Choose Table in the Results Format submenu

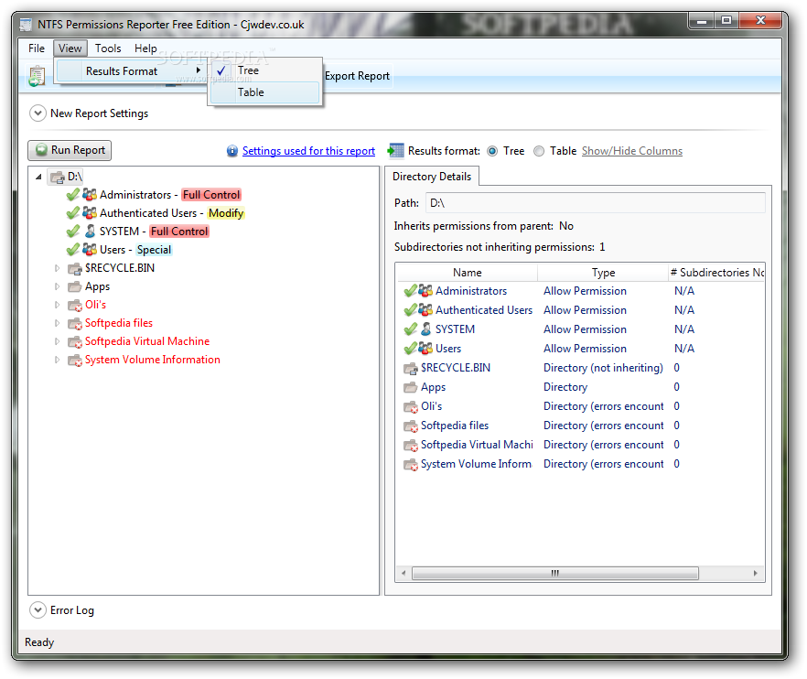[264, 92]
